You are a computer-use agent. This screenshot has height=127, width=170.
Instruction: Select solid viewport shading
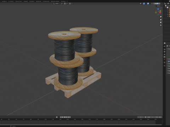156,4
